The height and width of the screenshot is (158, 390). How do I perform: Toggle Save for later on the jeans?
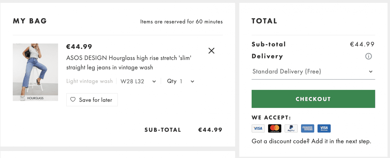(92, 100)
